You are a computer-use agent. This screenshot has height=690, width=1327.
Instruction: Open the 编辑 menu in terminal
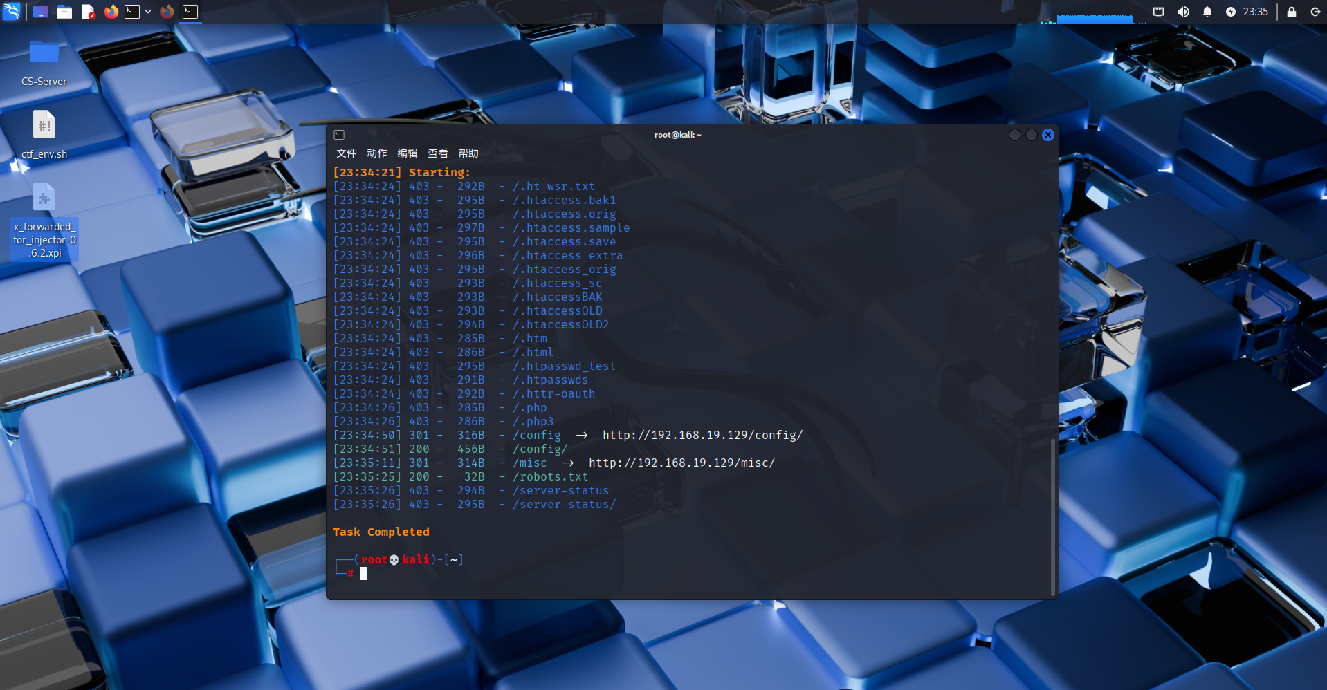coord(407,153)
